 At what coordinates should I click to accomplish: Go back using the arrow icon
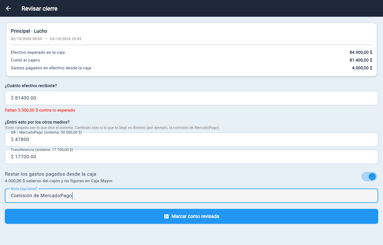coord(9,9)
